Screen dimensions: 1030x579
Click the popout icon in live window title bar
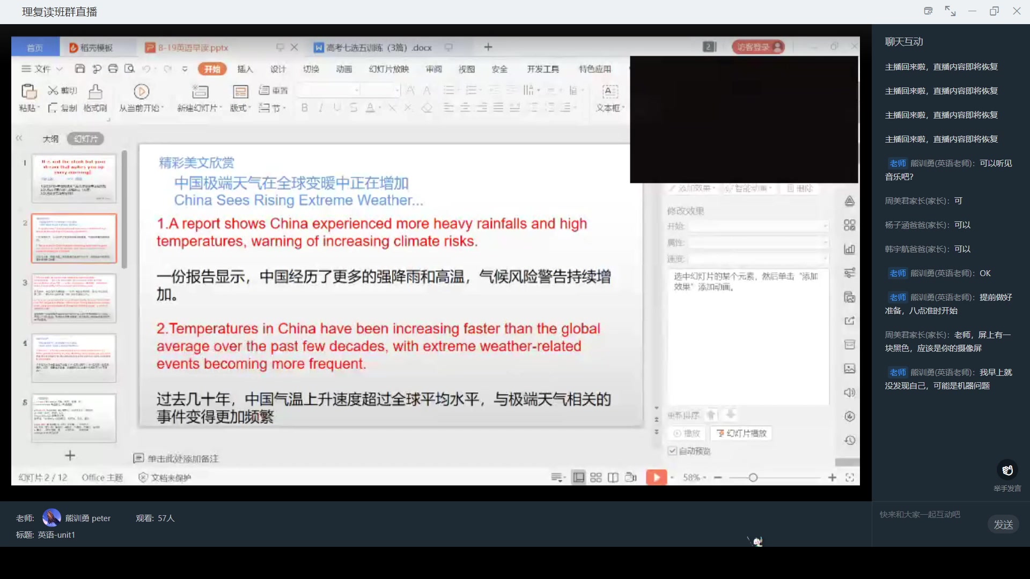(x=928, y=11)
